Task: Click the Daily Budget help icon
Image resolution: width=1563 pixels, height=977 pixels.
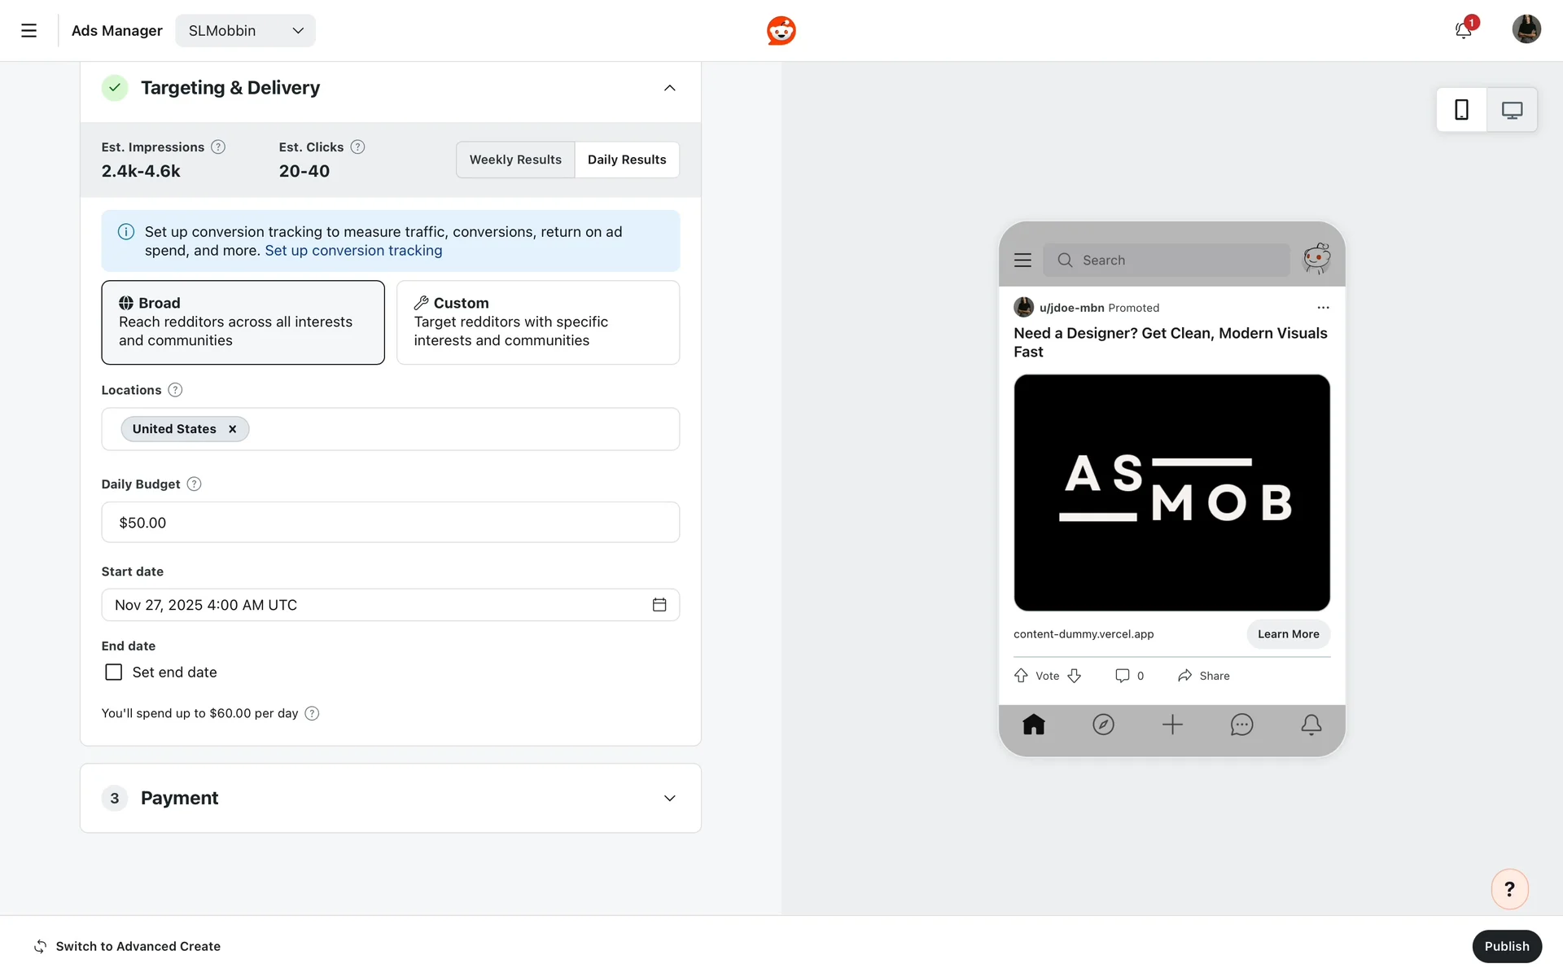Action: click(194, 484)
